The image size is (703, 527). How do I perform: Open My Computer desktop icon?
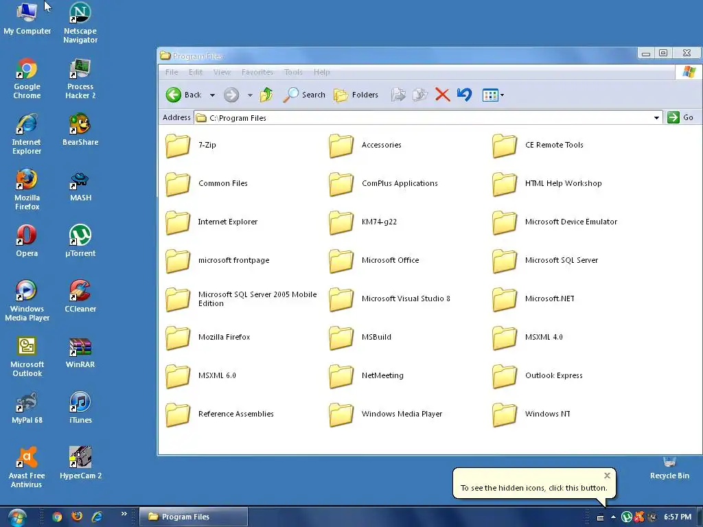click(27, 19)
